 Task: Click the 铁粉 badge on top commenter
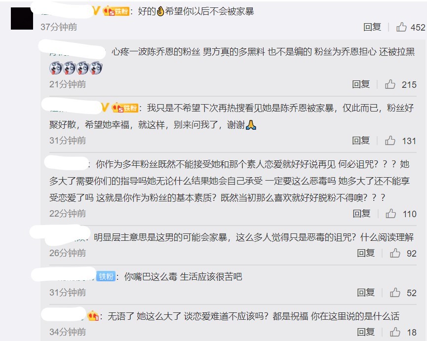tap(116, 11)
